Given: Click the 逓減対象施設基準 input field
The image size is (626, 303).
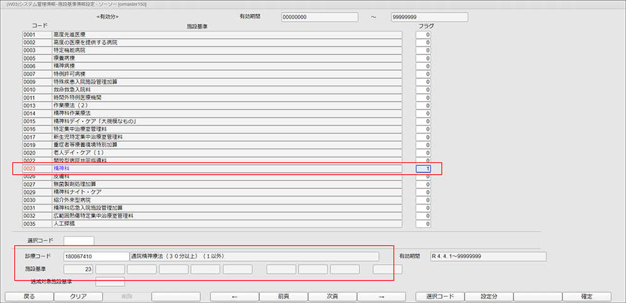Looking at the screenshot, I should pos(110,282).
